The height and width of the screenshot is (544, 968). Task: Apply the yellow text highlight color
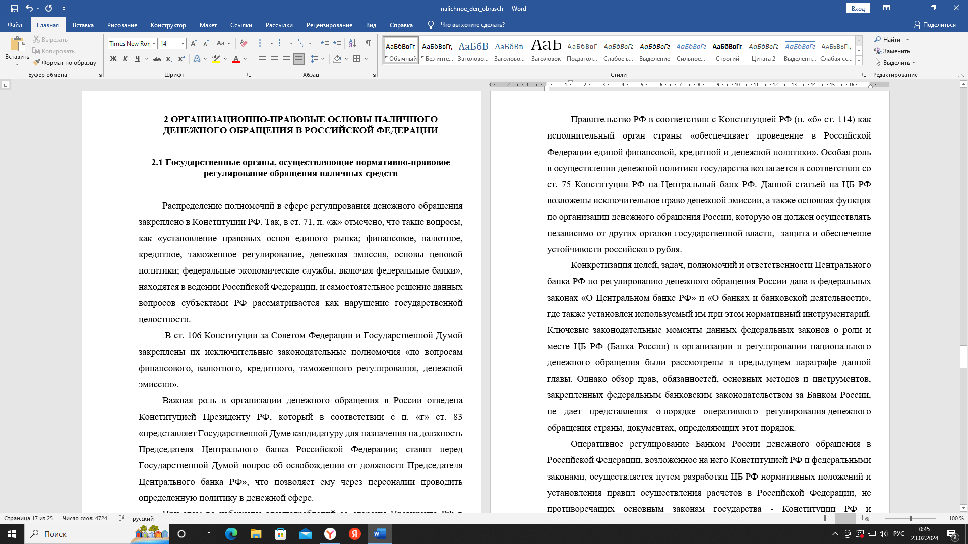pyautogui.click(x=216, y=59)
